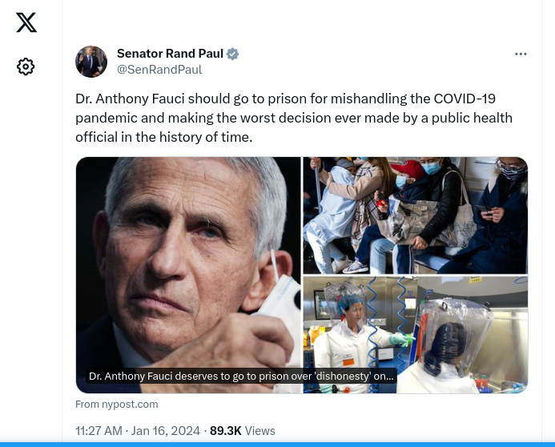Open the laboratory hazmat suits photo

point(416,335)
